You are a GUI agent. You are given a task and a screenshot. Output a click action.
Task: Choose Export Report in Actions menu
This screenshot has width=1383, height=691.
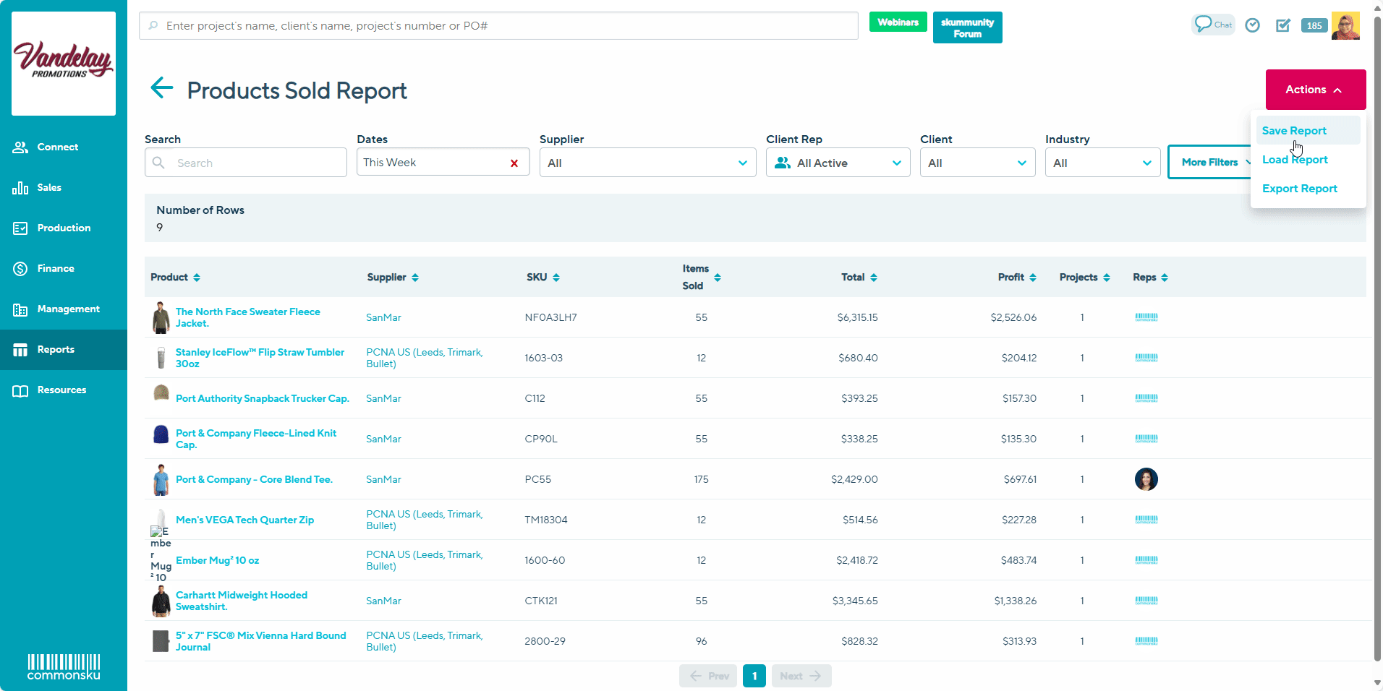click(1299, 189)
